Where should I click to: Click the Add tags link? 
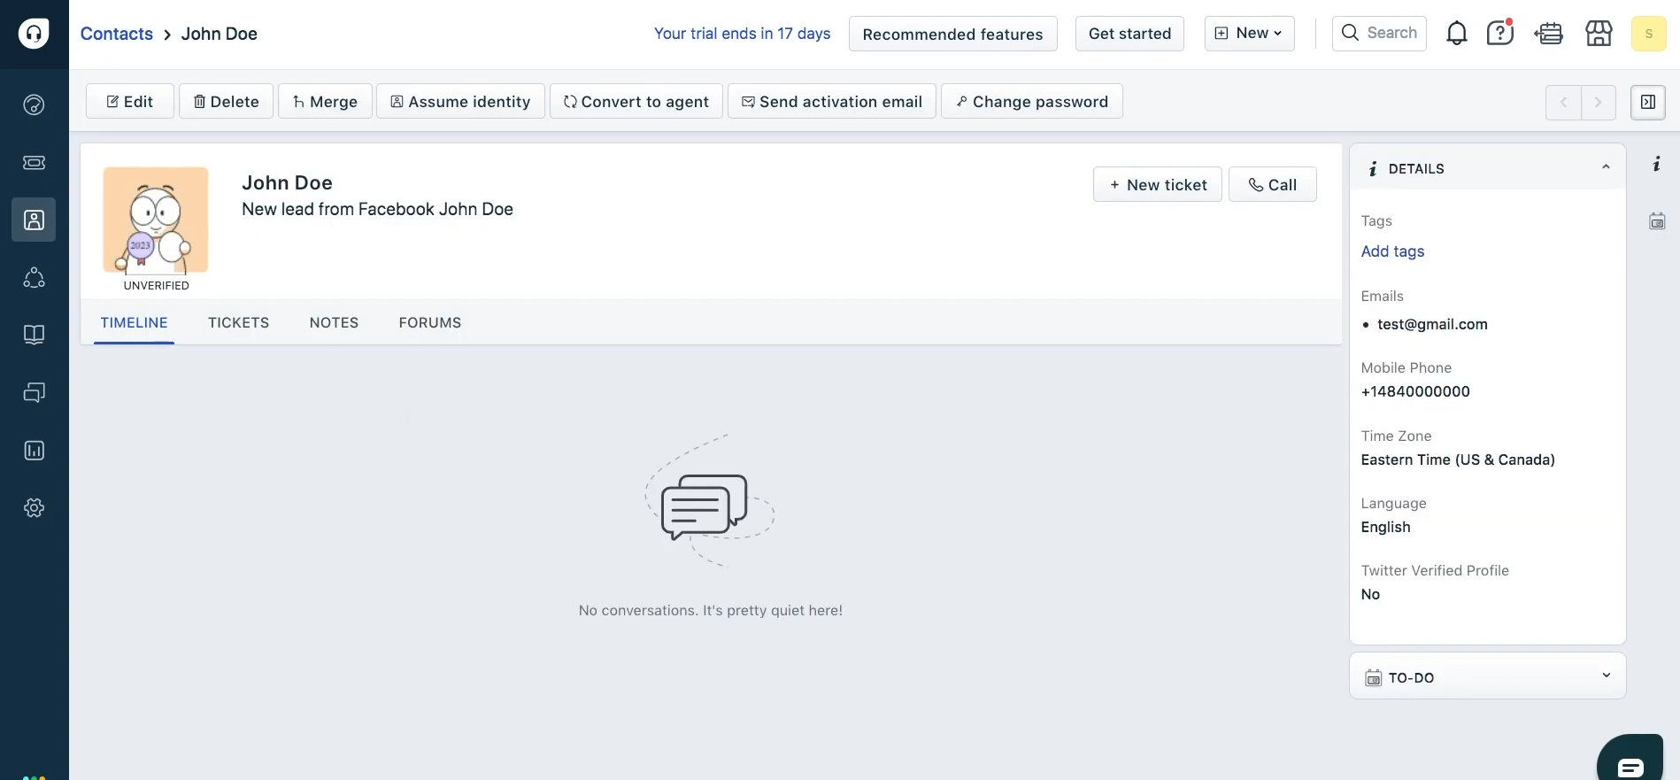click(x=1392, y=251)
